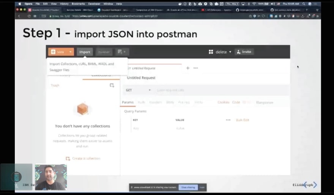Click the new collection icon beside Trash
Viewport: 334px width, 195px height.
[x=112, y=85]
